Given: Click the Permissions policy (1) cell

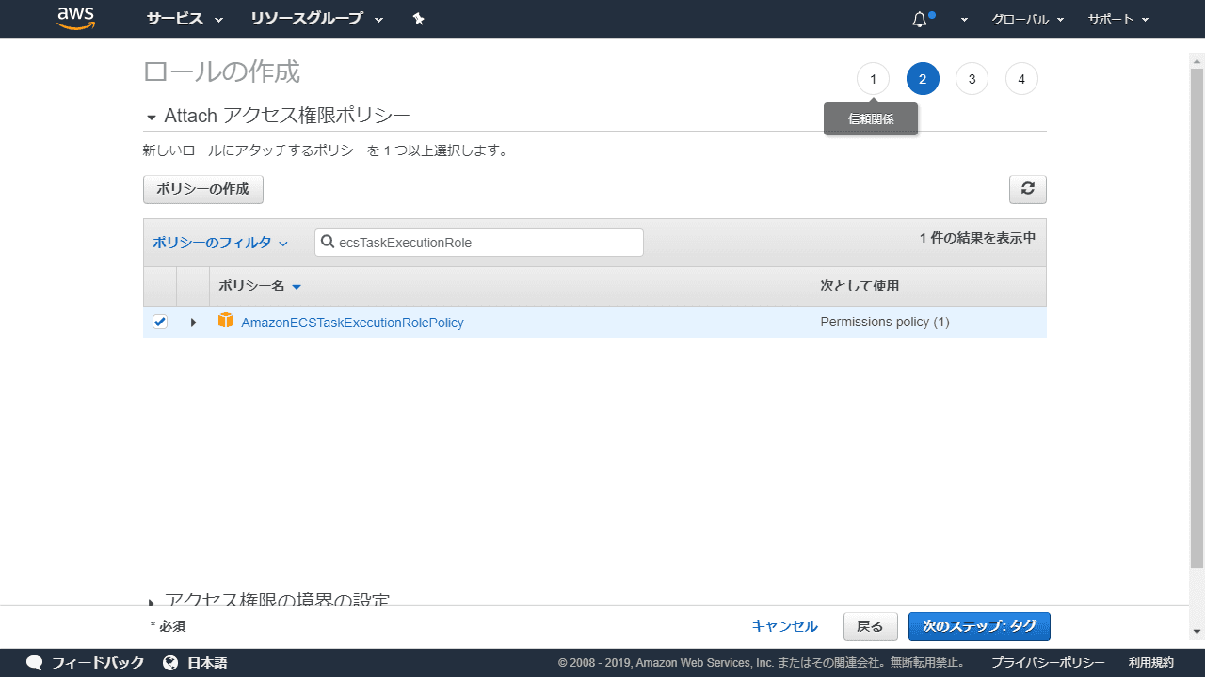Looking at the screenshot, I should click(x=885, y=323).
